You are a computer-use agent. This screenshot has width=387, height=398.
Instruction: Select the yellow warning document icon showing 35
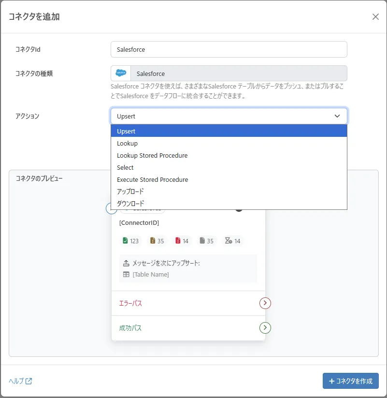[156, 240]
